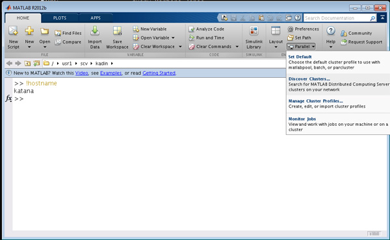Switch to the HOME tab

23,18
